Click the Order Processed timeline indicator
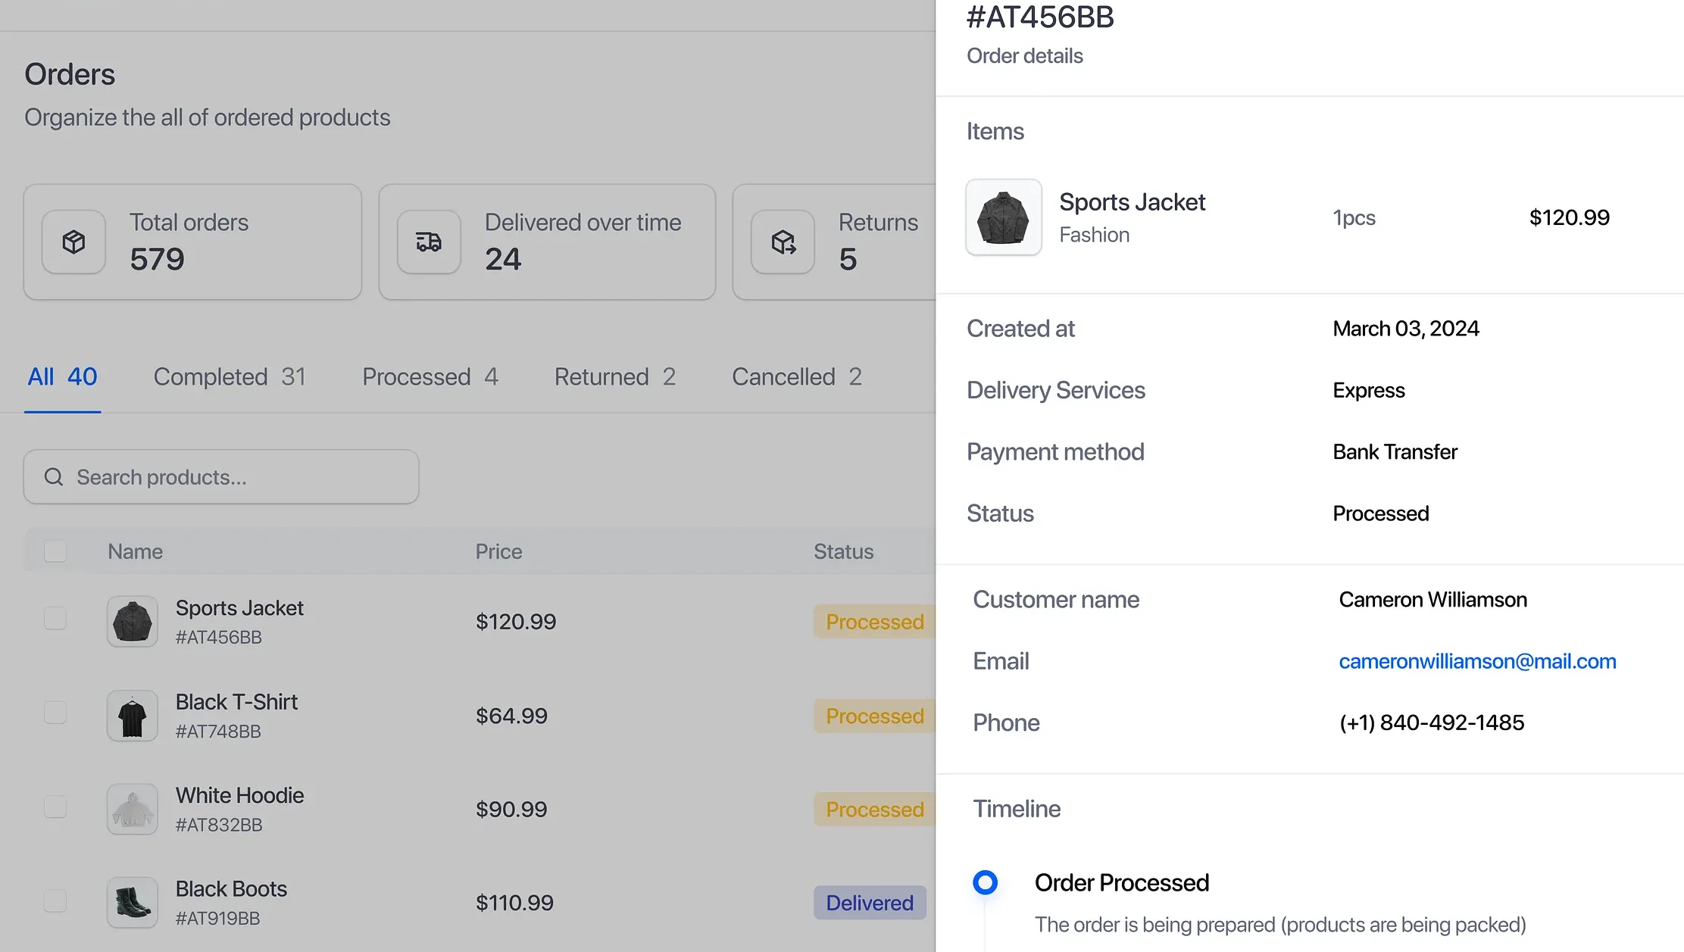This screenshot has height=952, width=1684. 985,882
